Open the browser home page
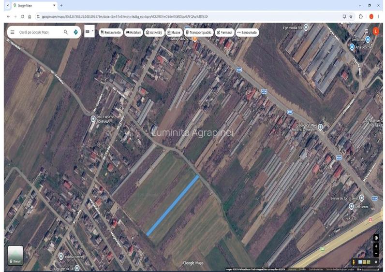Image resolution: width=385 pixels, height=272 pixels. point(30,16)
